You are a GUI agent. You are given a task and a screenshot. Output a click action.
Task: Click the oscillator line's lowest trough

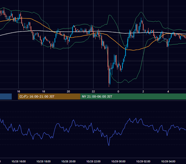(109, 145)
